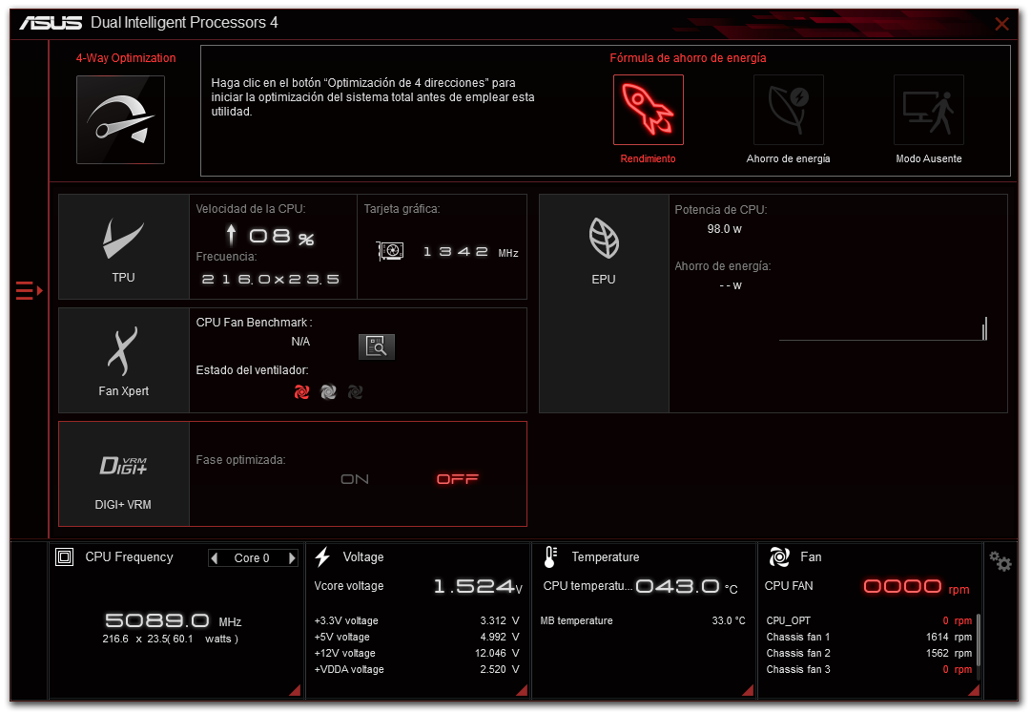Click the MB temperature row
1031x713 pixels.
643,620
